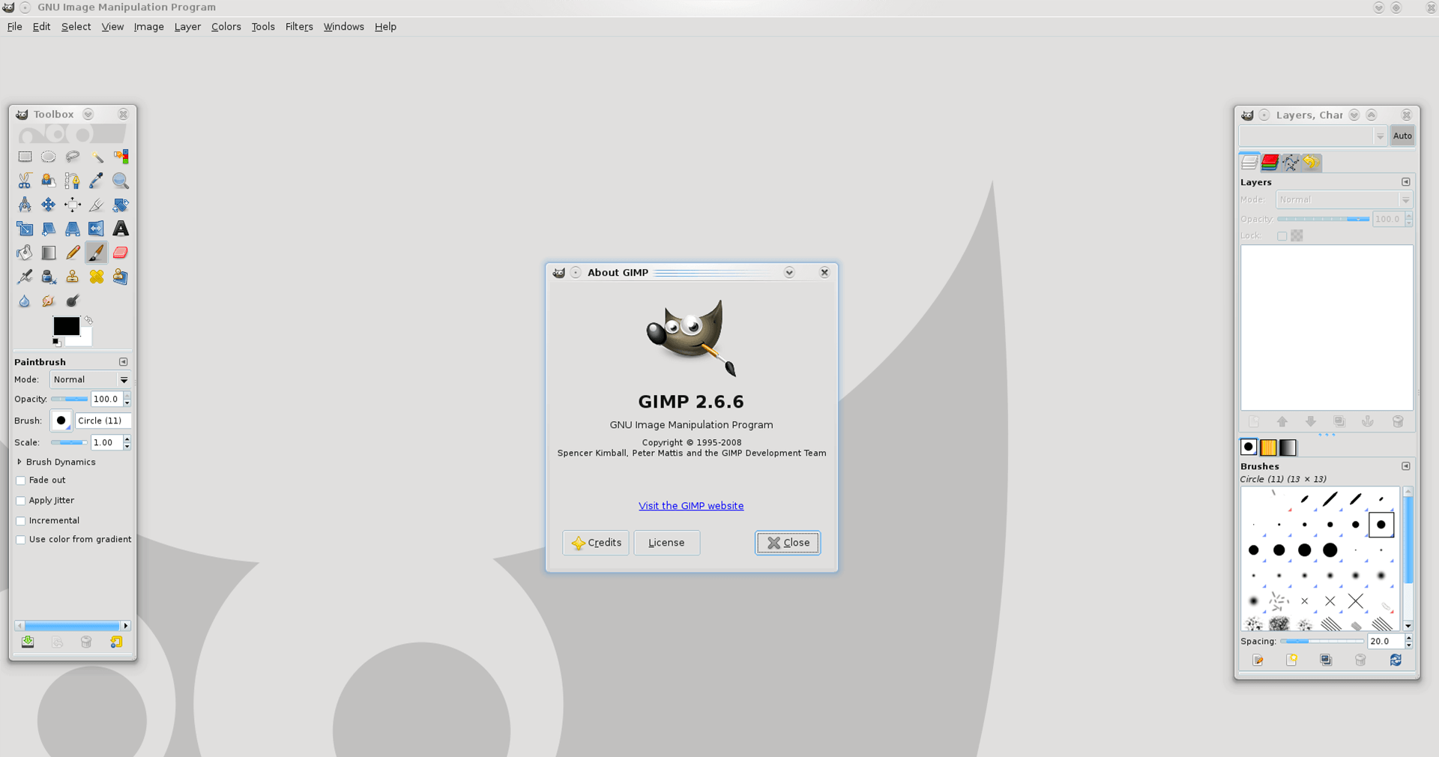Open the Paintbrush tool options menu arrow
1439x757 pixels.
click(124, 362)
